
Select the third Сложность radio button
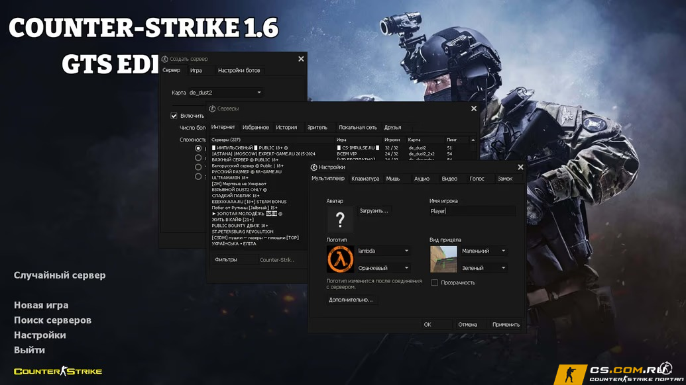[x=198, y=167]
